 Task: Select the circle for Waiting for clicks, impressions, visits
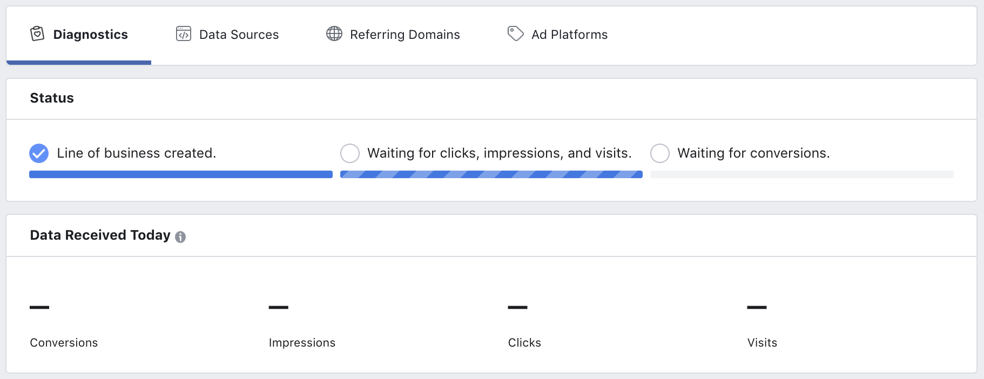(x=350, y=153)
